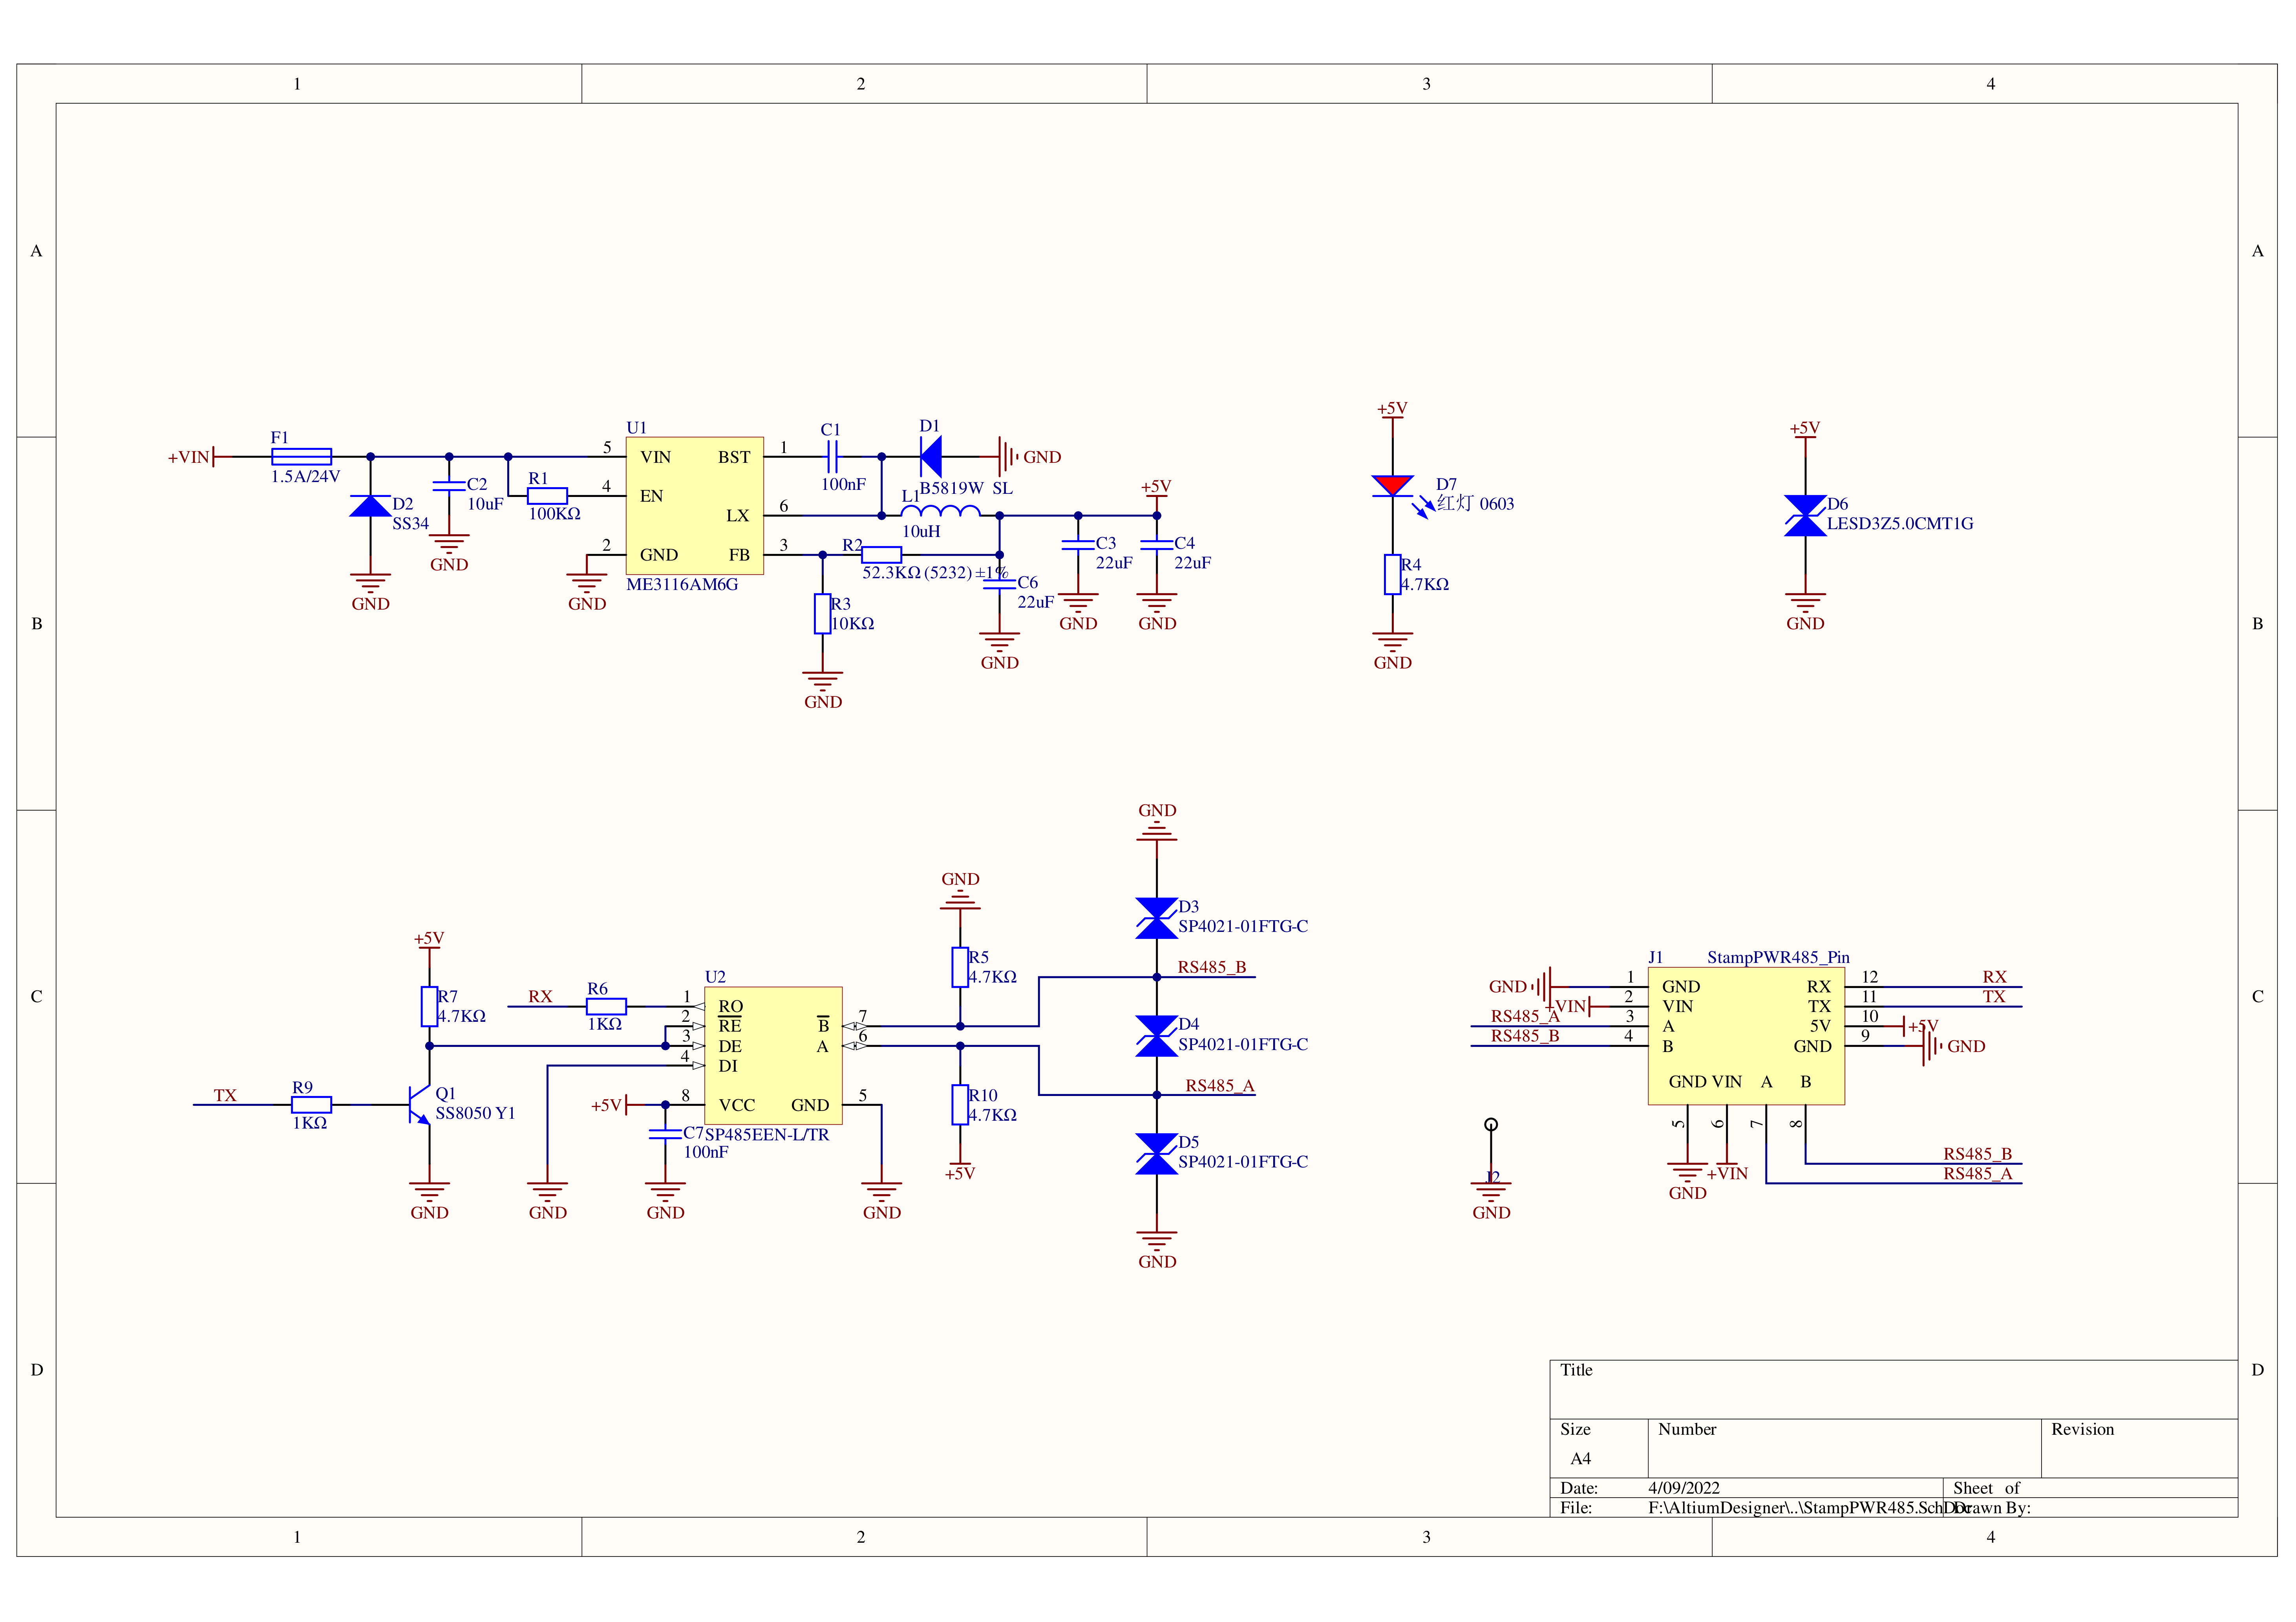Select the StampPWR485_Pin label text
The width and height of the screenshot is (2296, 1622).
point(1778,958)
